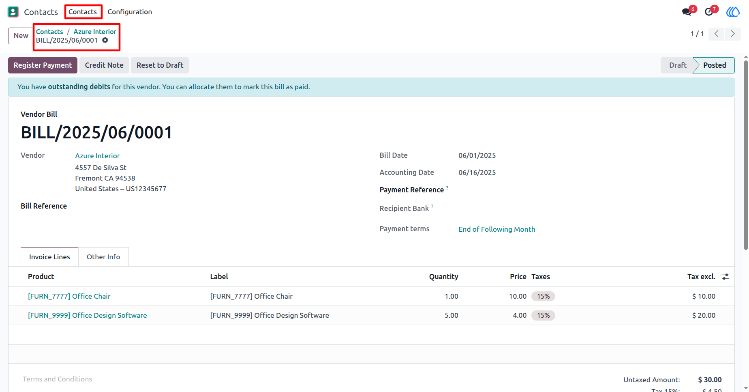Click the Terms and Conditions field
Screen dimensions: 749x392
pos(57,379)
